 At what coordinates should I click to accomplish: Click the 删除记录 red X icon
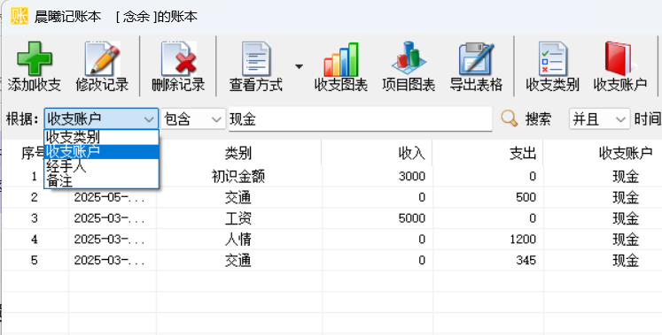click(x=179, y=59)
